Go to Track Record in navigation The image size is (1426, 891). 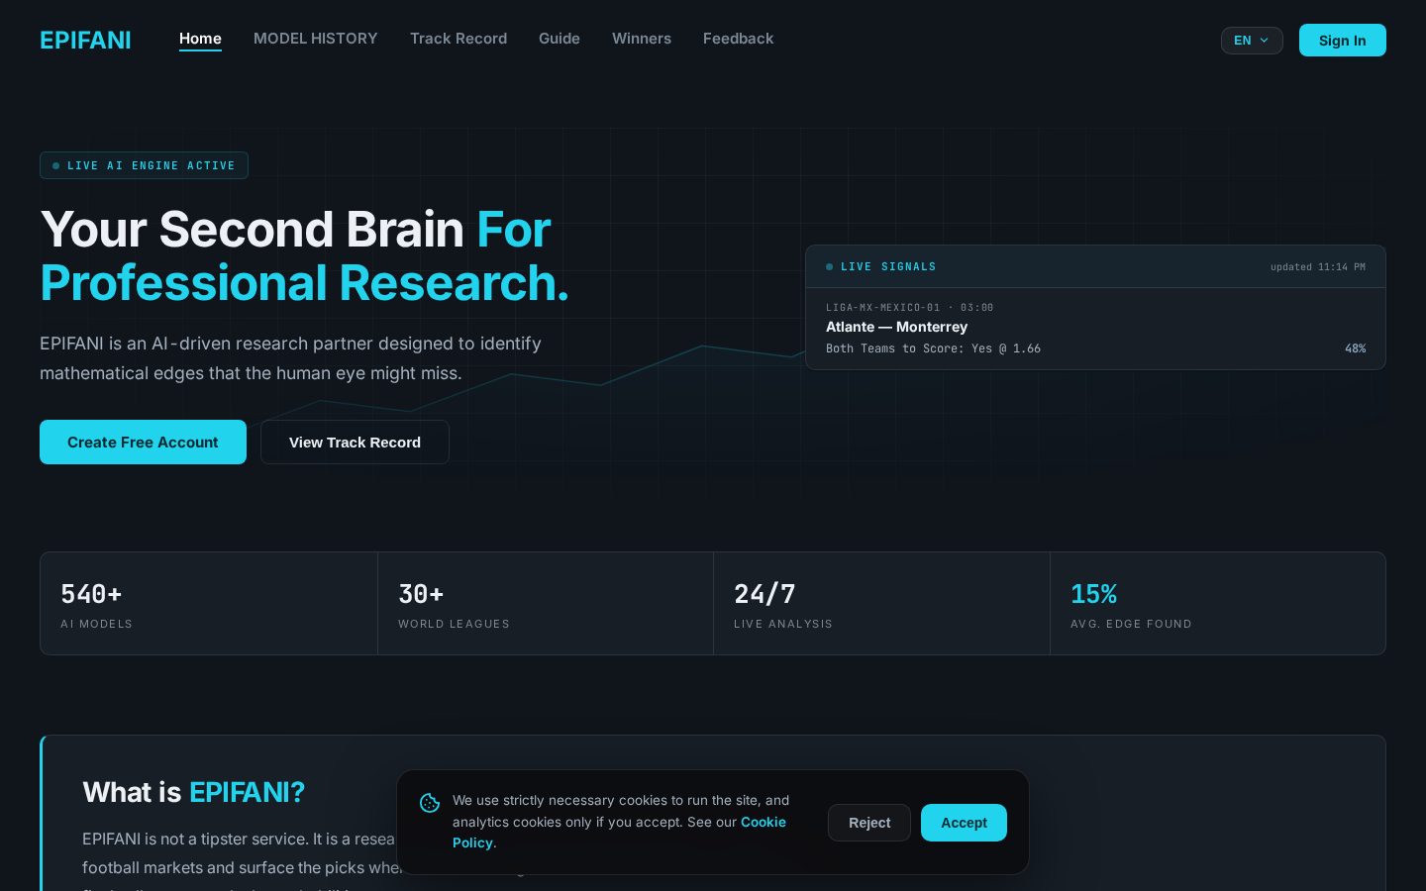(x=458, y=39)
